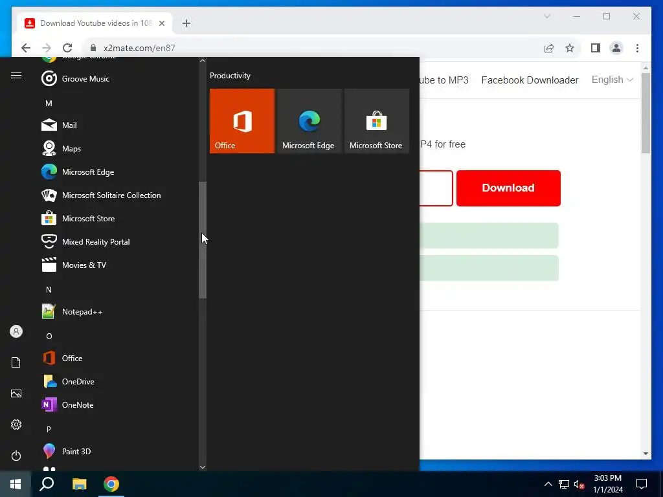Open Settings gear in the Start sidebar
Viewport: 663px width, 497px height.
[x=16, y=425]
